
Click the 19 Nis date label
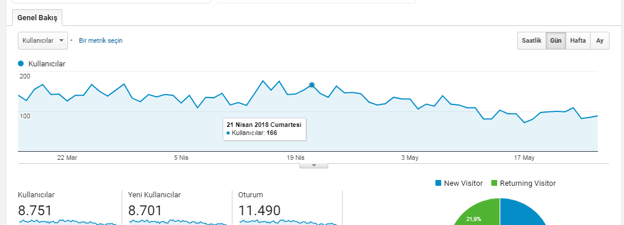coord(295,157)
